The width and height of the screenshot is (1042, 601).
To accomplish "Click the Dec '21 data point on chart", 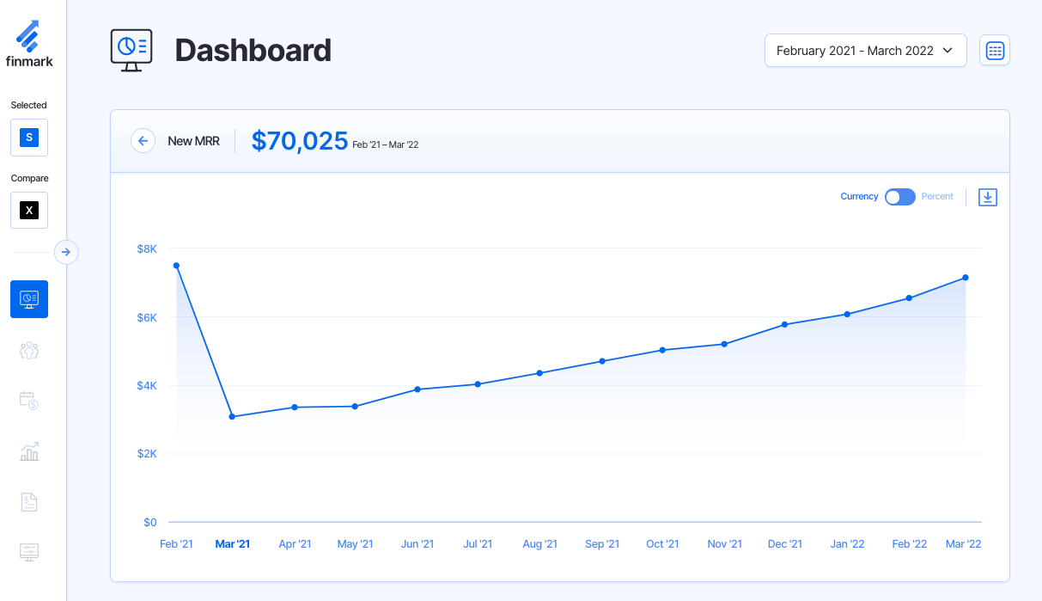I will pos(784,324).
